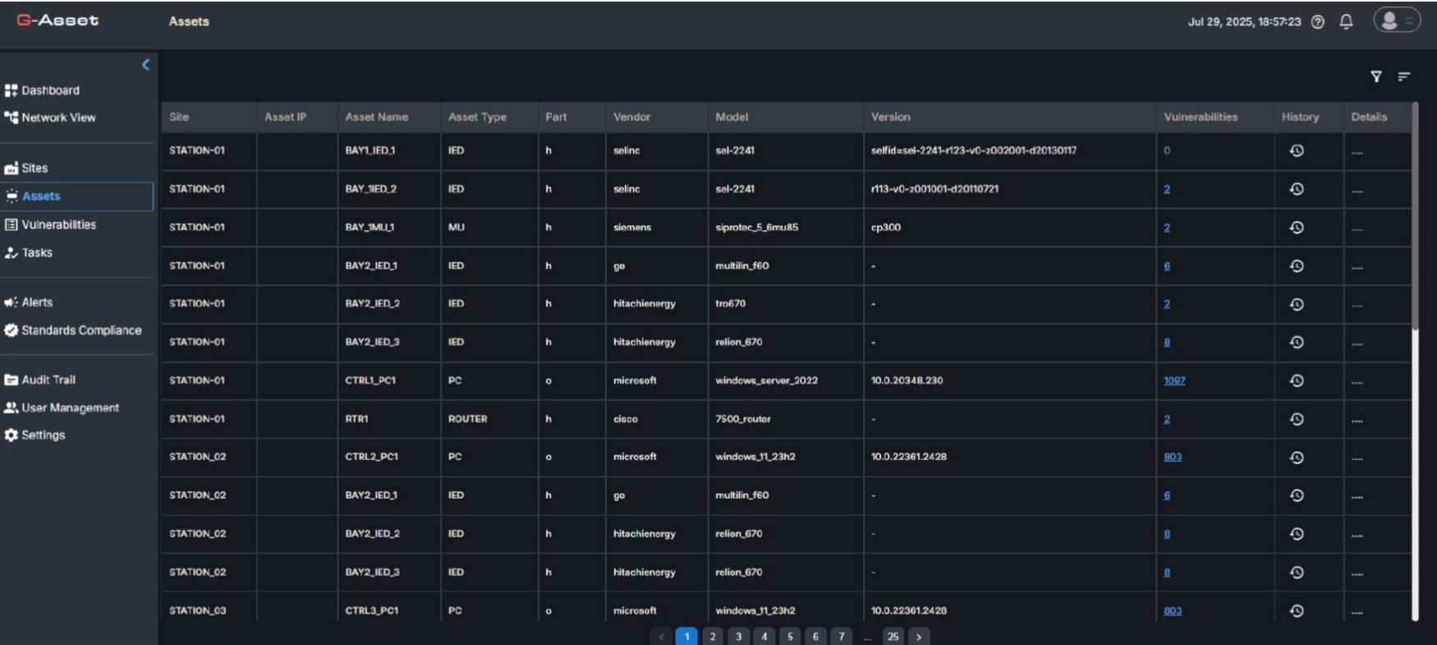Open Network View in the sidebar

tap(50, 117)
